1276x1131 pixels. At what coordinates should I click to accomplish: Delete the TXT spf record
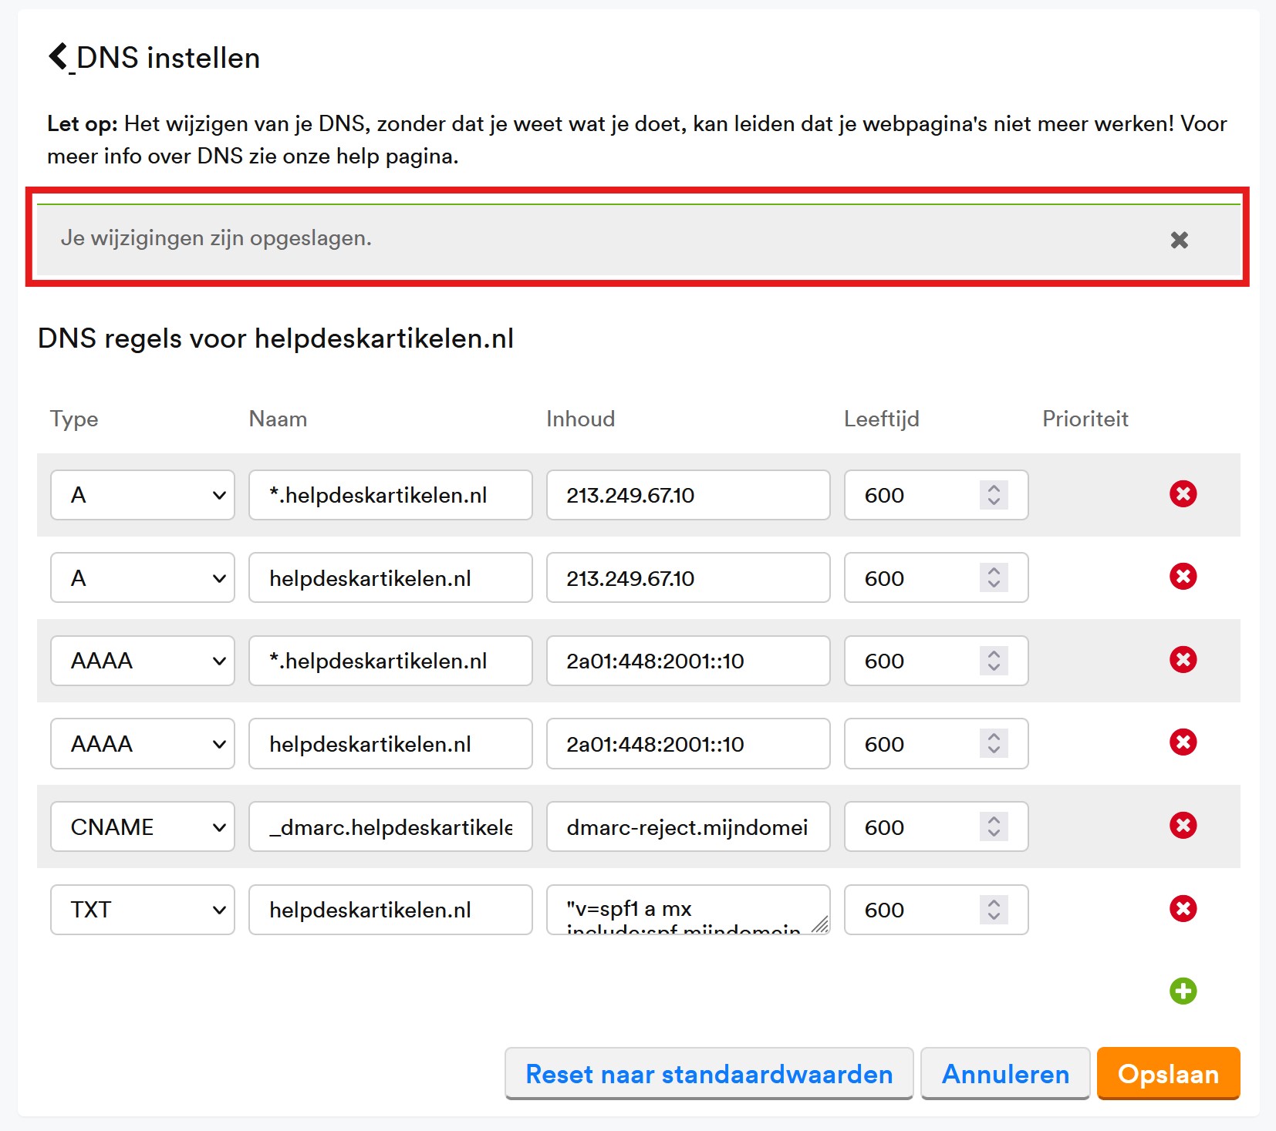(x=1183, y=908)
